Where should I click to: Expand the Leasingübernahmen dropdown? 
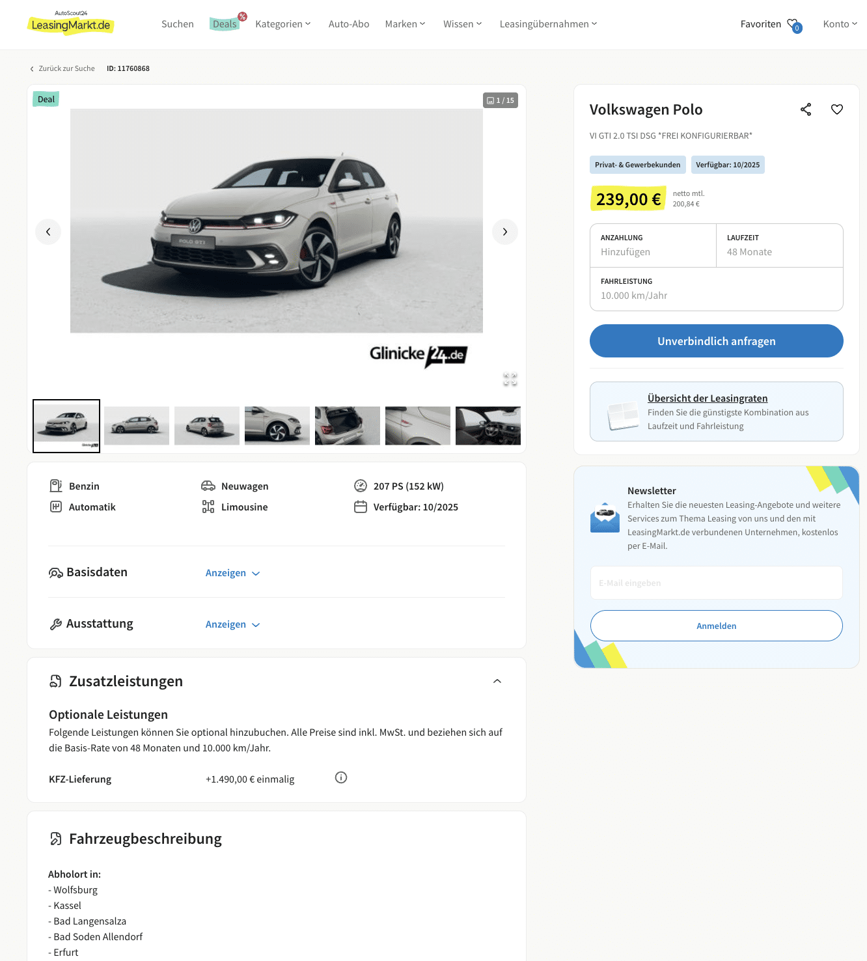[549, 24]
